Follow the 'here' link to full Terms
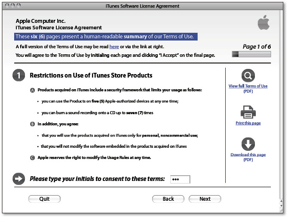The width and height of the screenshot is (288, 218). click(114, 47)
